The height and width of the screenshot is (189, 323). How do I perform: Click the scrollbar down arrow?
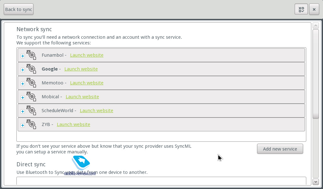tap(316, 181)
